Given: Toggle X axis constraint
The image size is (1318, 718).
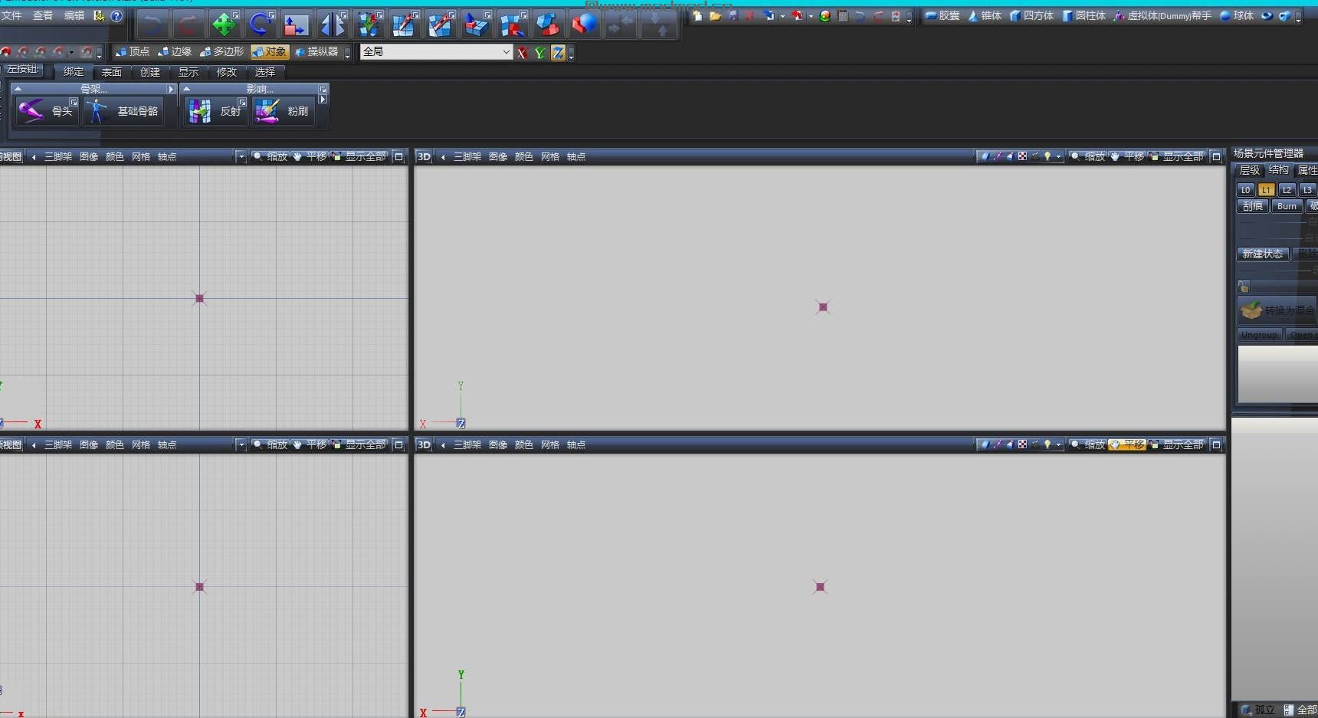Looking at the screenshot, I should tap(522, 53).
